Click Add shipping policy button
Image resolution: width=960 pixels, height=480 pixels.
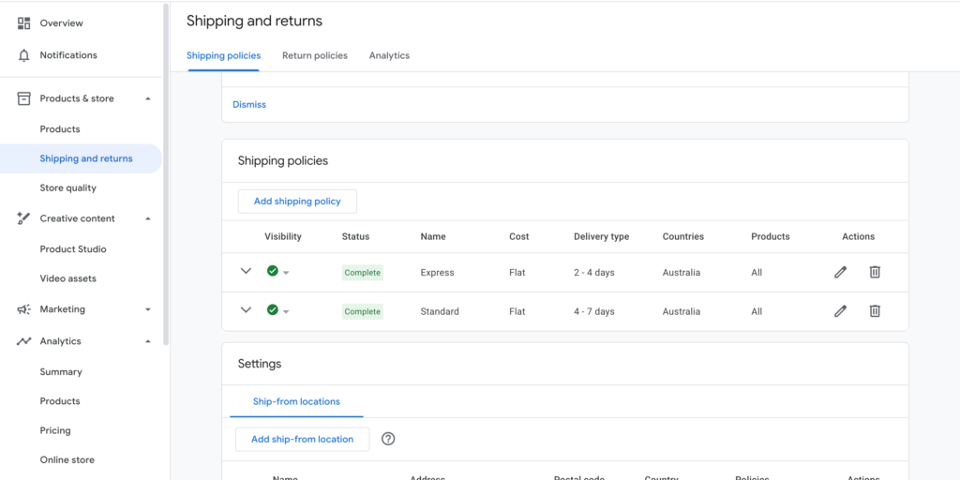coord(297,202)
